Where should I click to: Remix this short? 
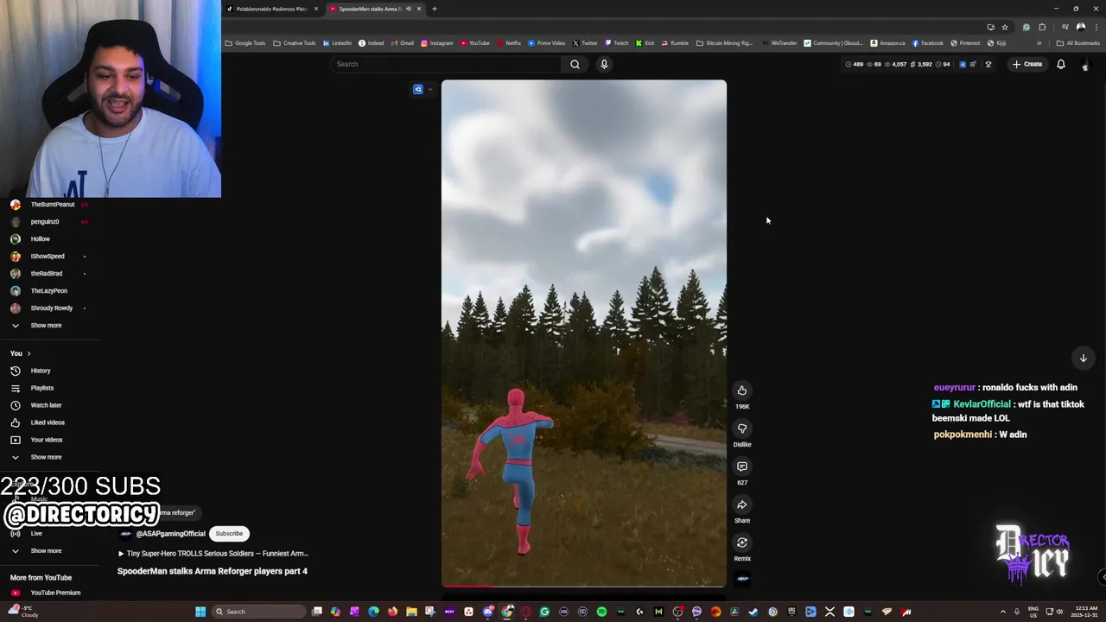(741, 543)
